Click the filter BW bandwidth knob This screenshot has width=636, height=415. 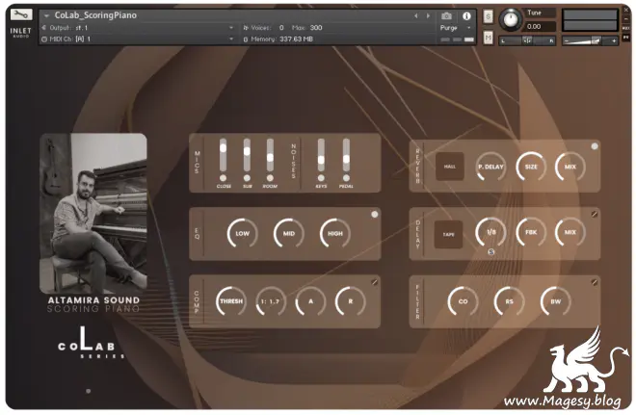pyautogui.click(x=556, y=301)
